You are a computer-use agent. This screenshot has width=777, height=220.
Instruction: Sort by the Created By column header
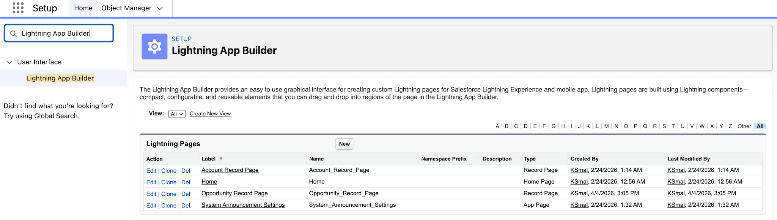point(584,159)
